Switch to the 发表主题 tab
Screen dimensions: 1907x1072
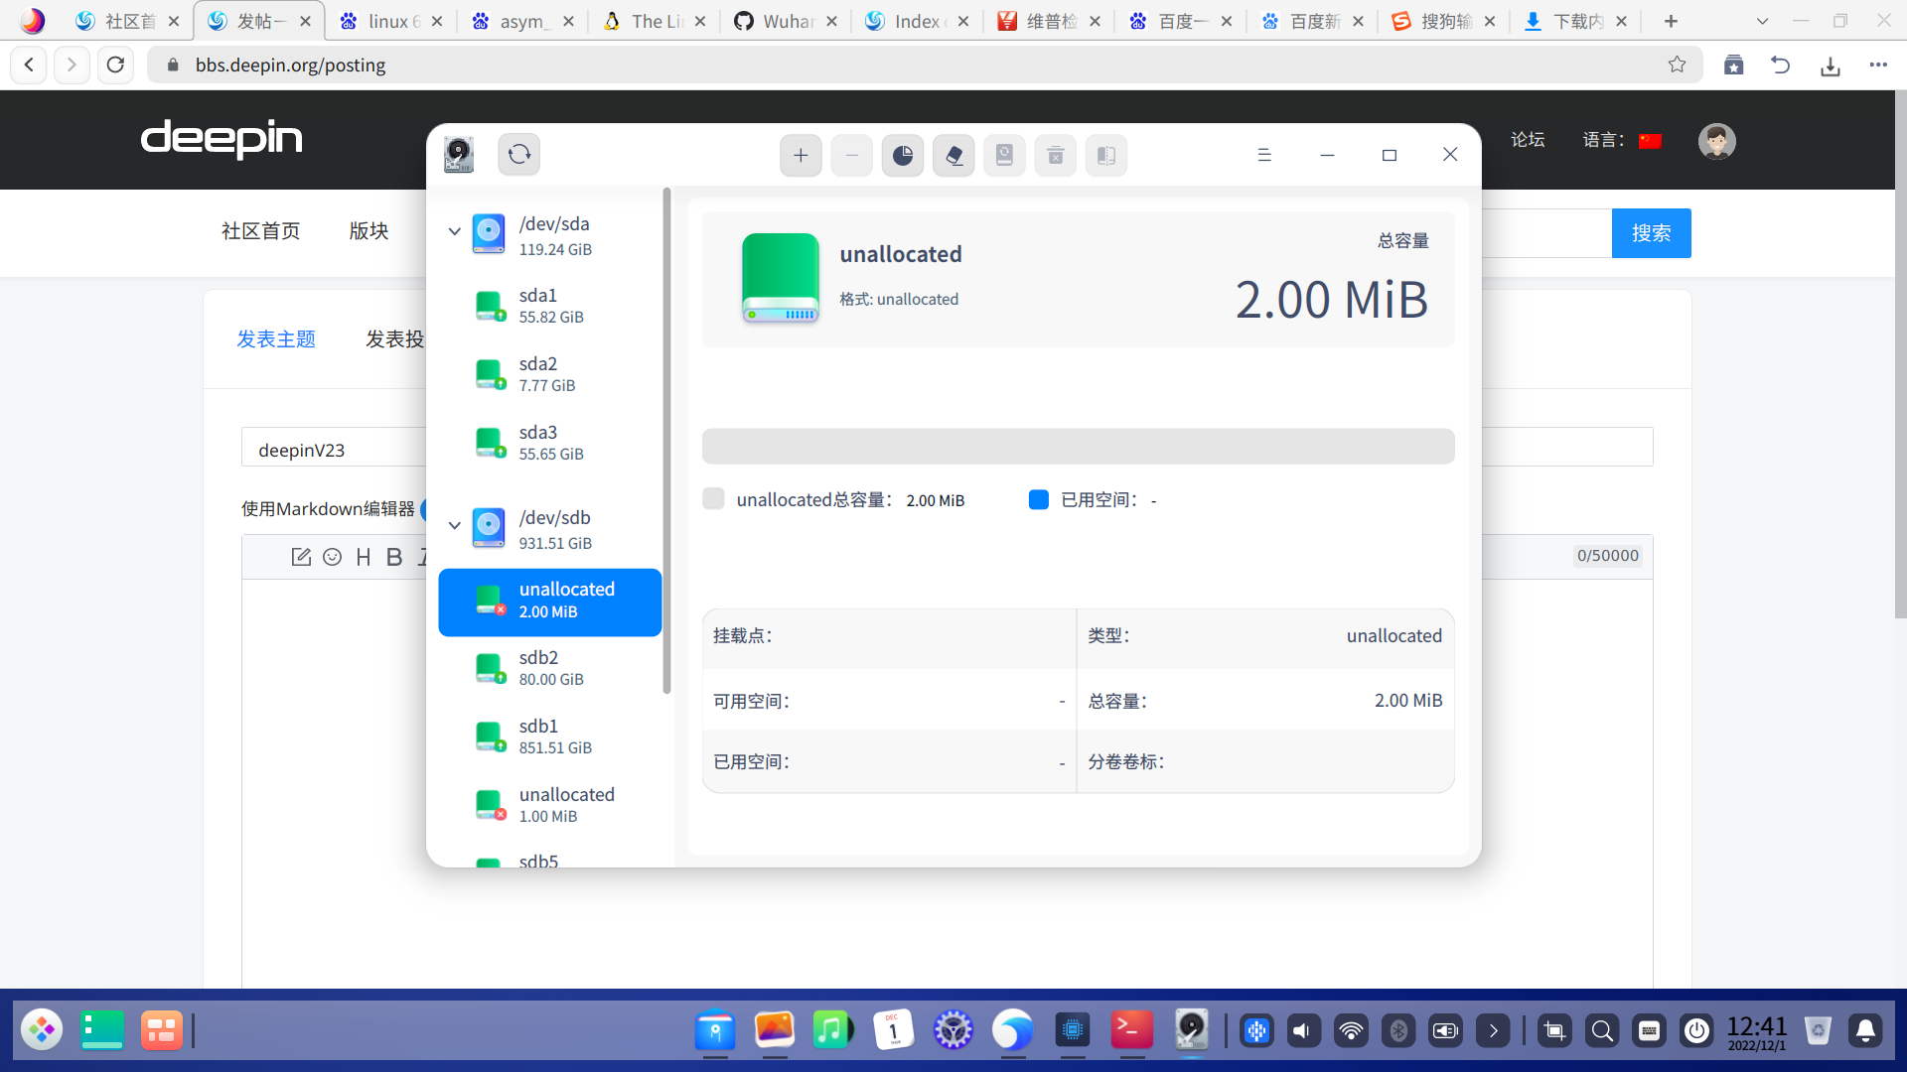(x=275, y=339)
